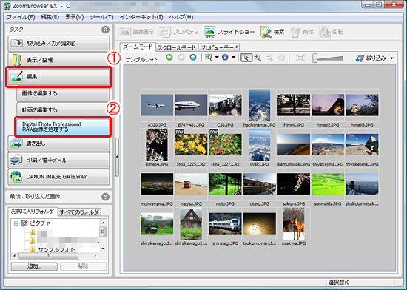
Task: Switch to the スクロールモード tab
Action: pyautogui.click(x=177, y=48)
